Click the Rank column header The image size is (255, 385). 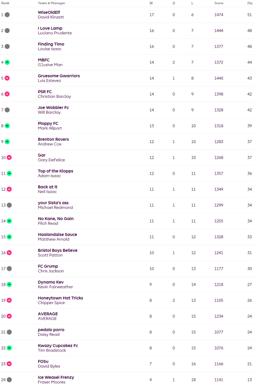[5, 3]
